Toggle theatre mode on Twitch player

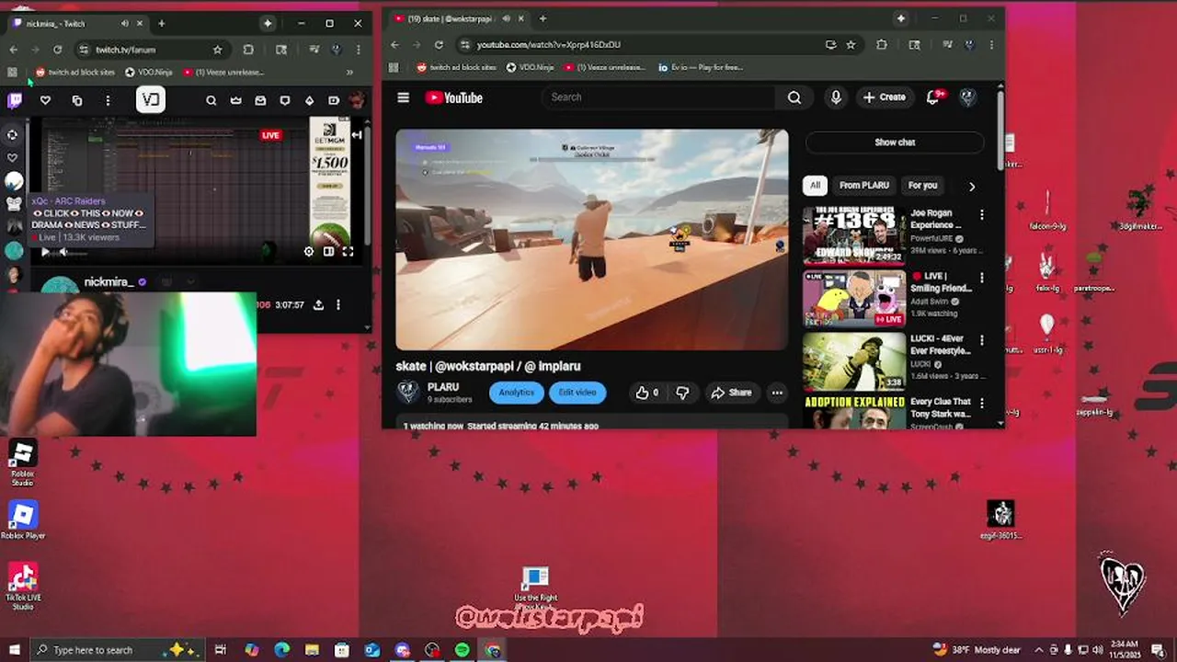click(x=328, y=251)
